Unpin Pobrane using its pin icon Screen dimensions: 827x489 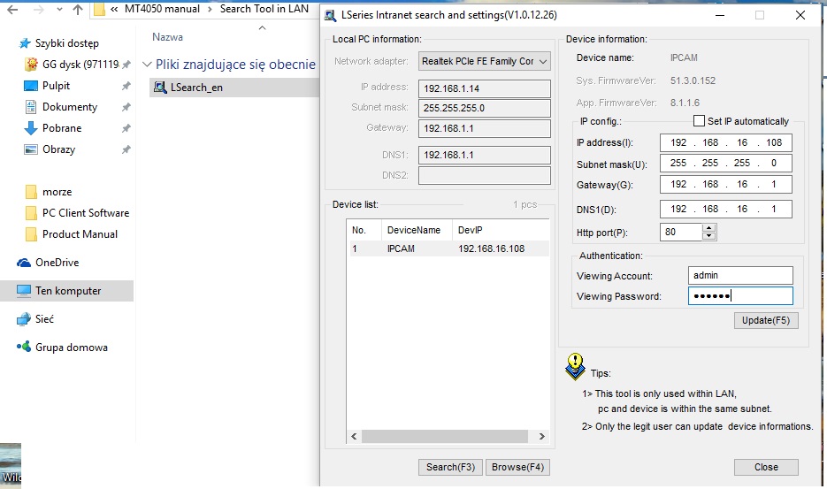(126, 128)
